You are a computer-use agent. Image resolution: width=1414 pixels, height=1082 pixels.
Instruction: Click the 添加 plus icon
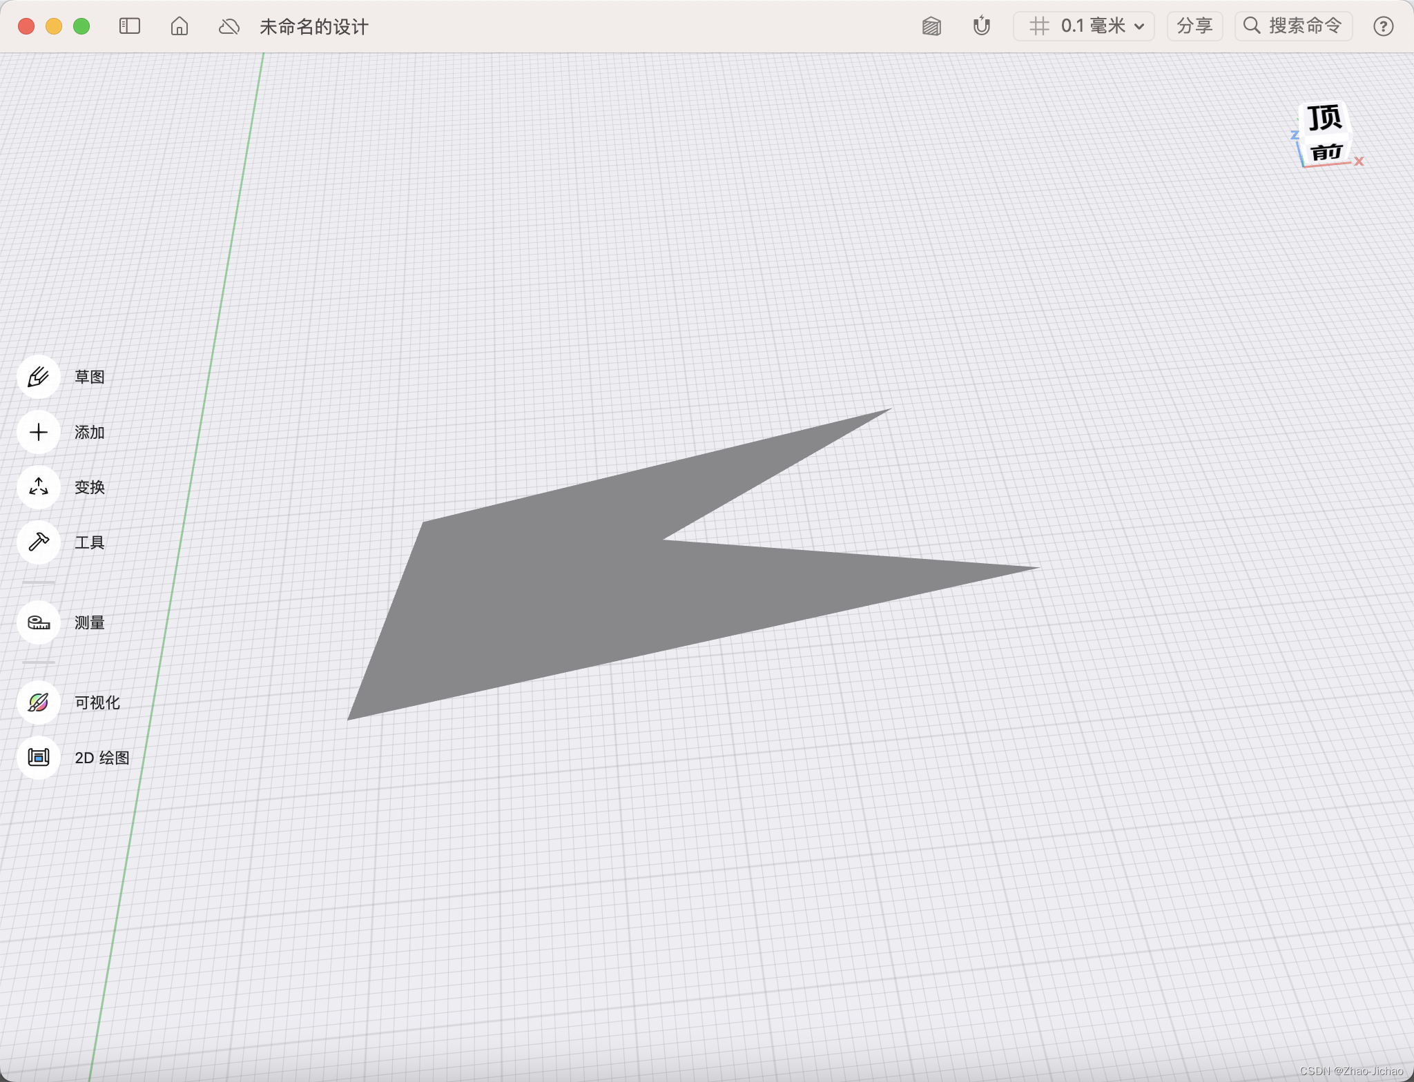point(39,432)
